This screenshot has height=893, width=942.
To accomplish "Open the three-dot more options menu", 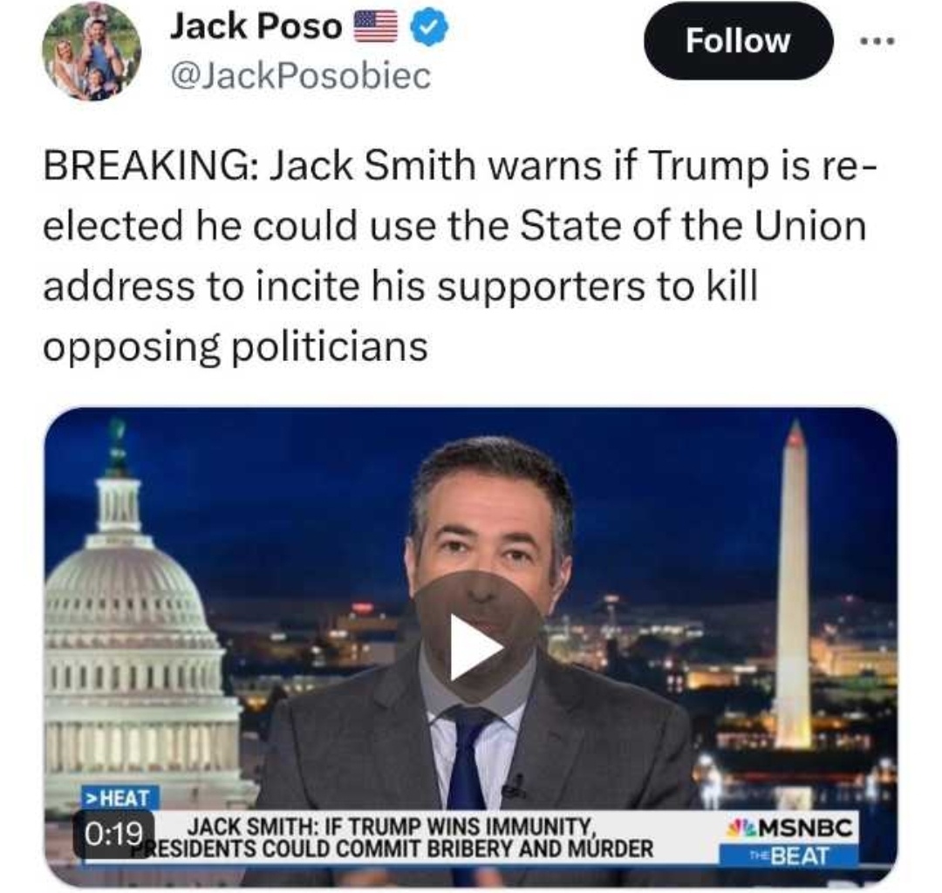I will tap(877, 42).
